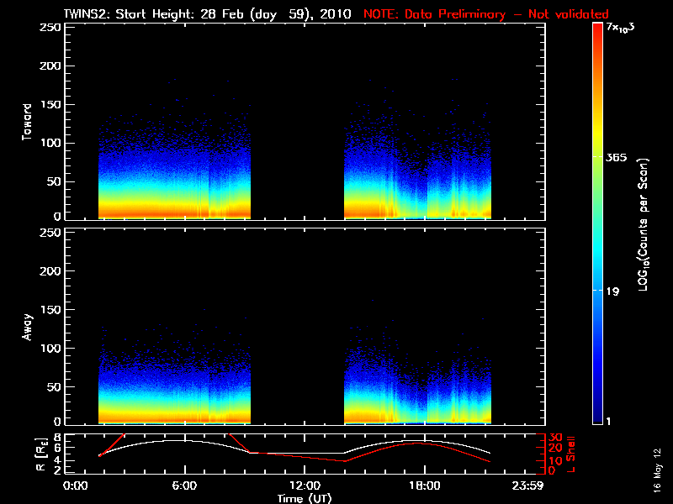The image size is (673, 504).
Task: Click the 7x10^3 colorbar maximum label
Action: pos(624,29)
